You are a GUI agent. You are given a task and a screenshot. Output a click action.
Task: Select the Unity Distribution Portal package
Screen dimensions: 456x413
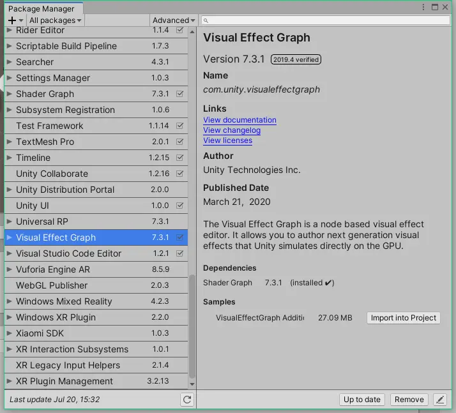[x=96, y=190]
